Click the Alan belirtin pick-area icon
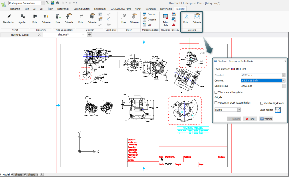 [278, 110]
